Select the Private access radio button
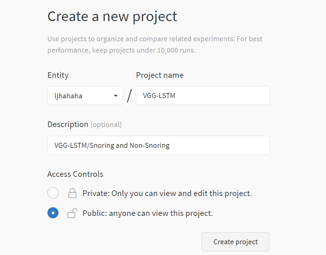 [x=53, y=193]
